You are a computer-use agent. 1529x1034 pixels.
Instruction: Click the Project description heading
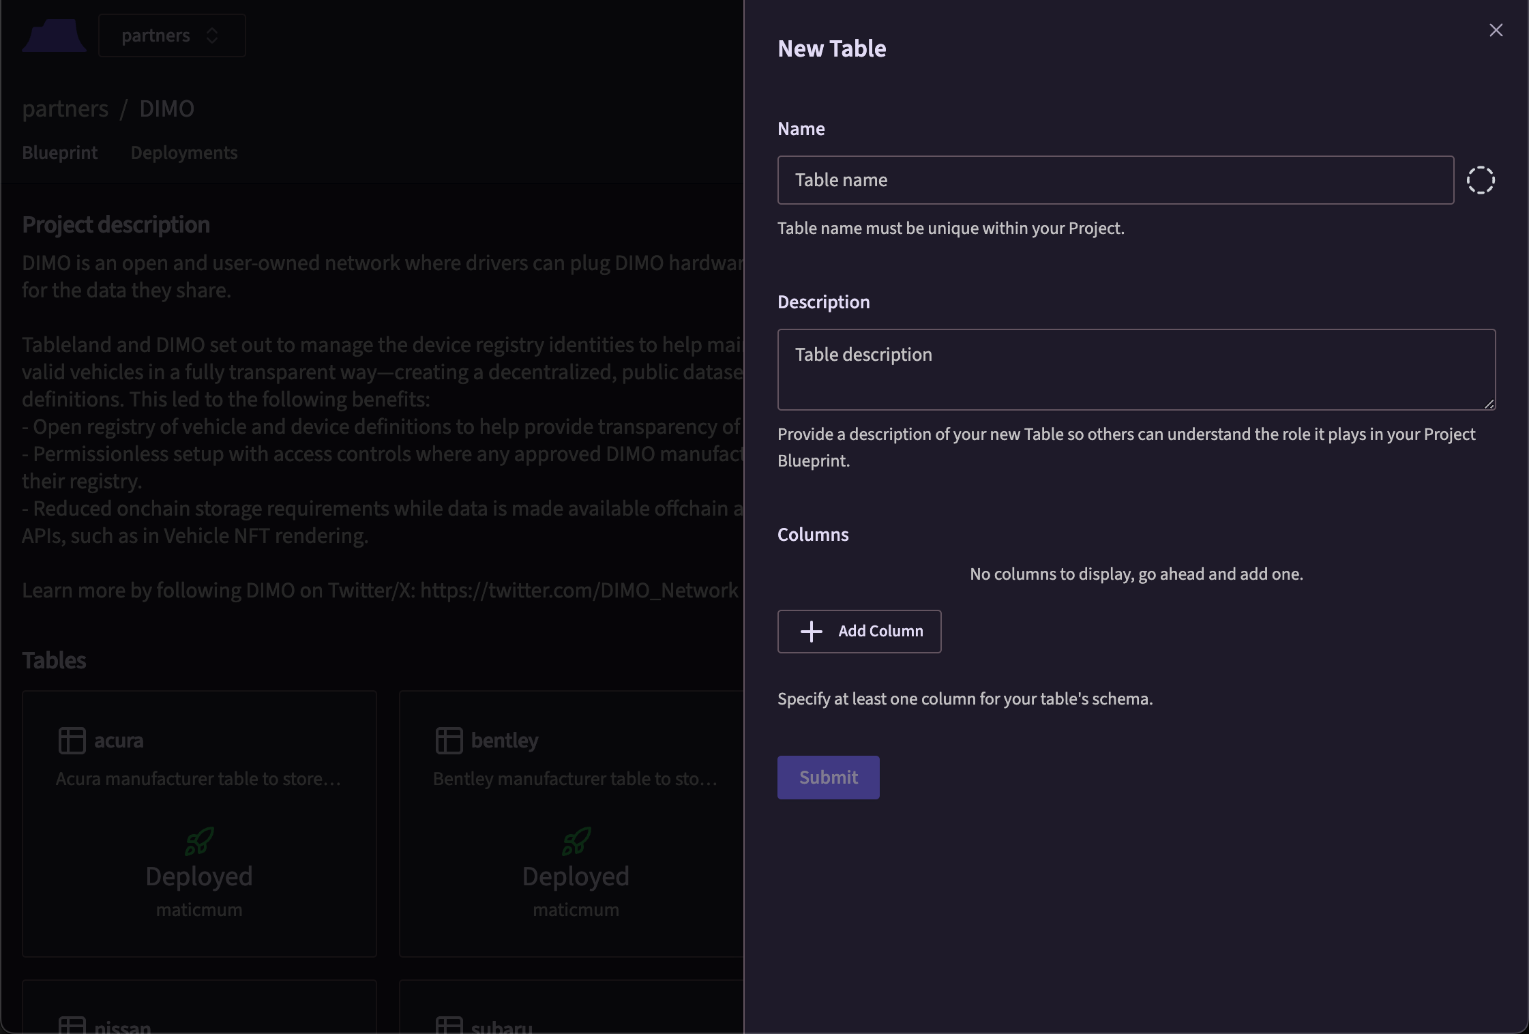pos(116,225)
